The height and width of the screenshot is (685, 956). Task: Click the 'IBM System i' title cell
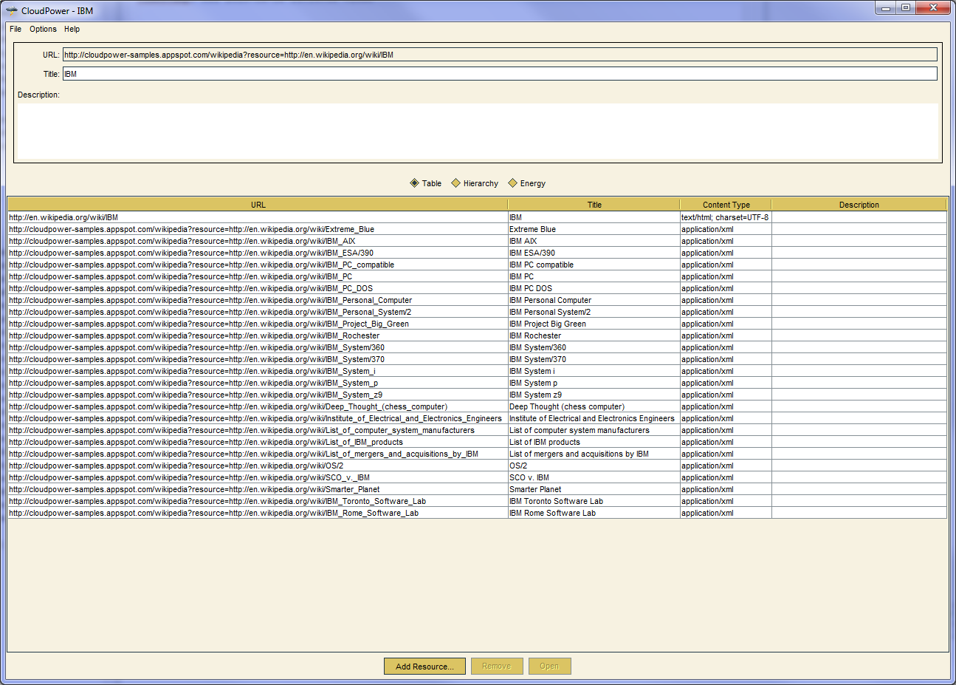[x=594, y=371]
